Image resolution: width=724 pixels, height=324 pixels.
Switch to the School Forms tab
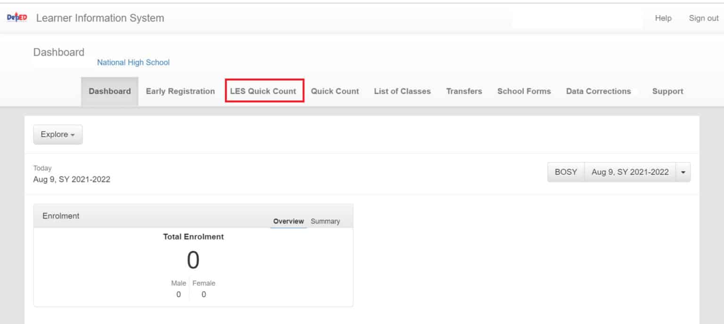pyautogui.click(x=524, y=91)
